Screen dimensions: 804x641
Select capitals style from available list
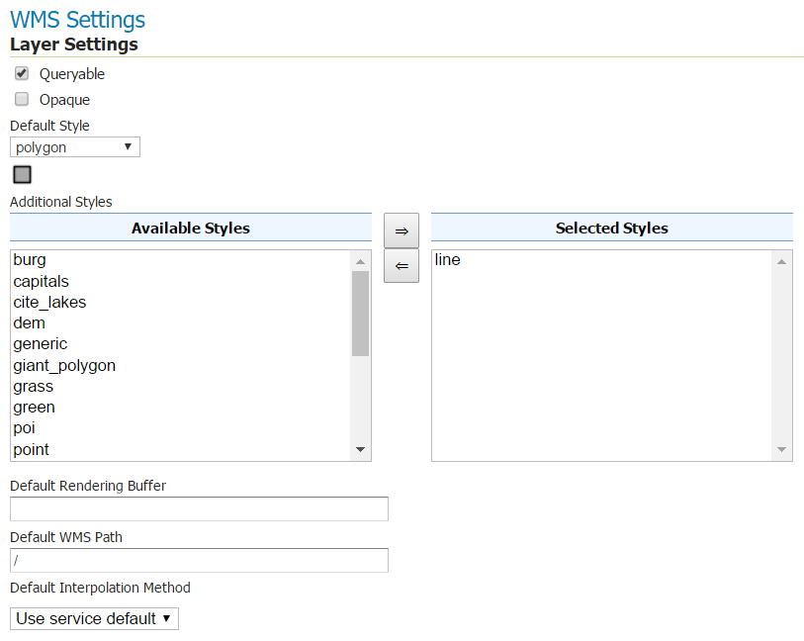(41, 282)
